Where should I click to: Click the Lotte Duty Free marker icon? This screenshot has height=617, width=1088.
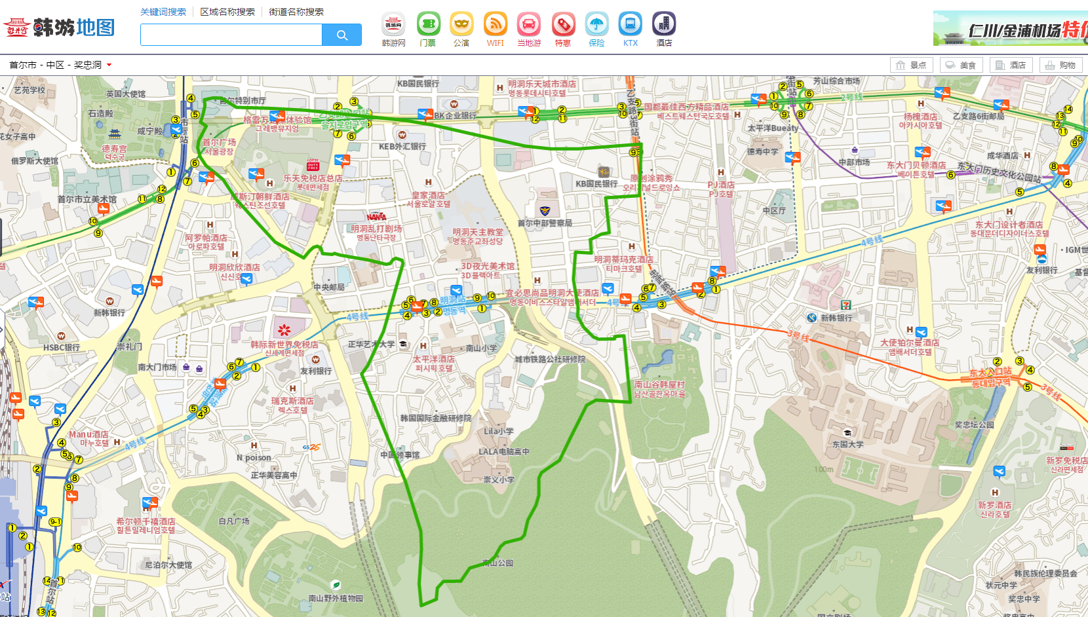[x=313, y=164]
